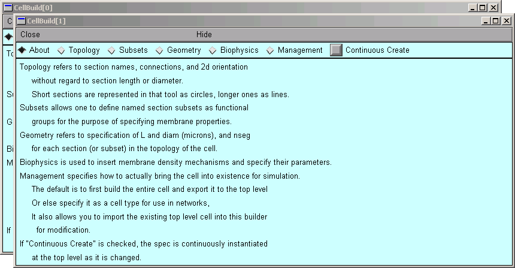Bring CellBuild[0] forward via its title bar

pyautogui.click(x=240, y=8)
